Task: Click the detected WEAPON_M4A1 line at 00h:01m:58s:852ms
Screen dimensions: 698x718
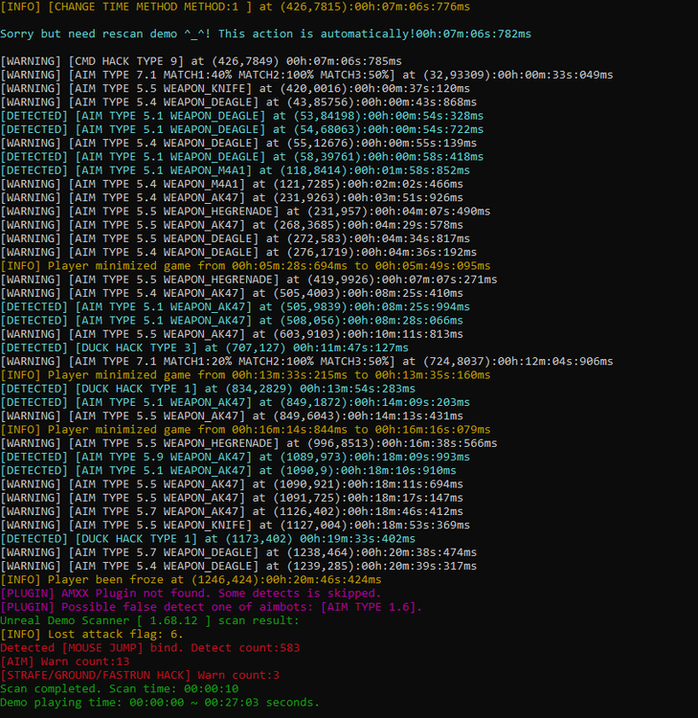Action: (235, 170)
